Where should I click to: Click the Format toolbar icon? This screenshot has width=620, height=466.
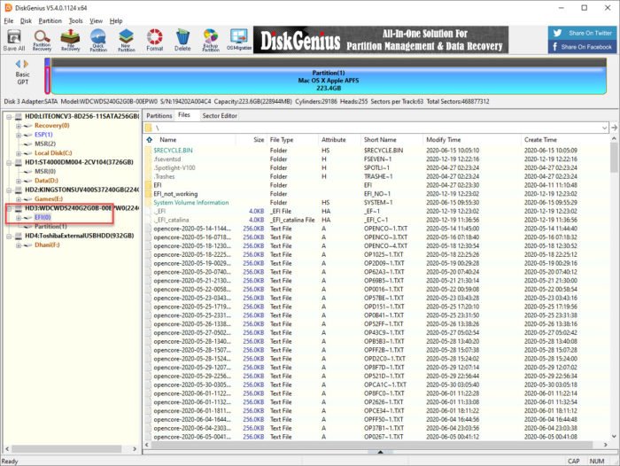coord(155,40)
